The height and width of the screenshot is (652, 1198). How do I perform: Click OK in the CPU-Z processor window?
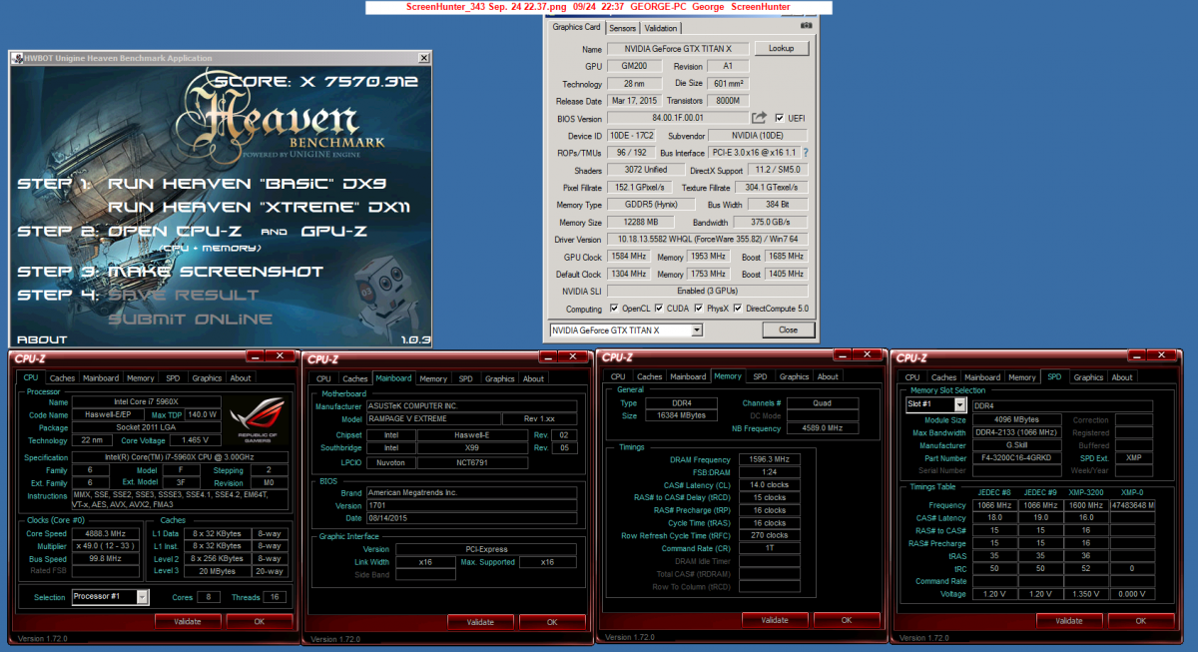pyautogui.click(x=260, y=621)
